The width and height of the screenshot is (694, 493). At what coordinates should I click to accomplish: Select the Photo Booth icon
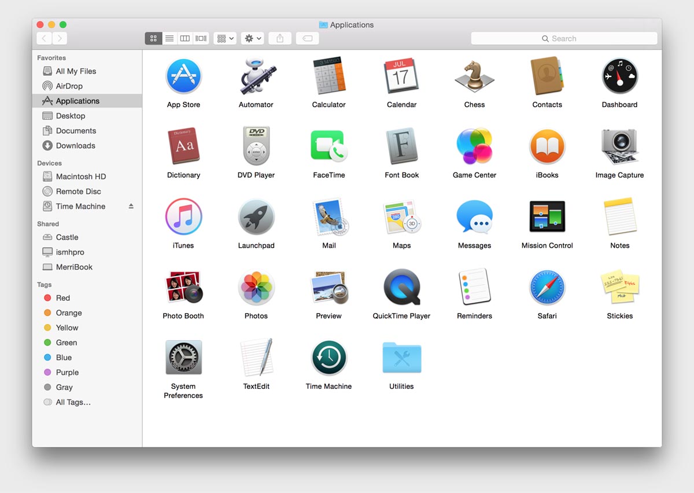click(183, 288)
